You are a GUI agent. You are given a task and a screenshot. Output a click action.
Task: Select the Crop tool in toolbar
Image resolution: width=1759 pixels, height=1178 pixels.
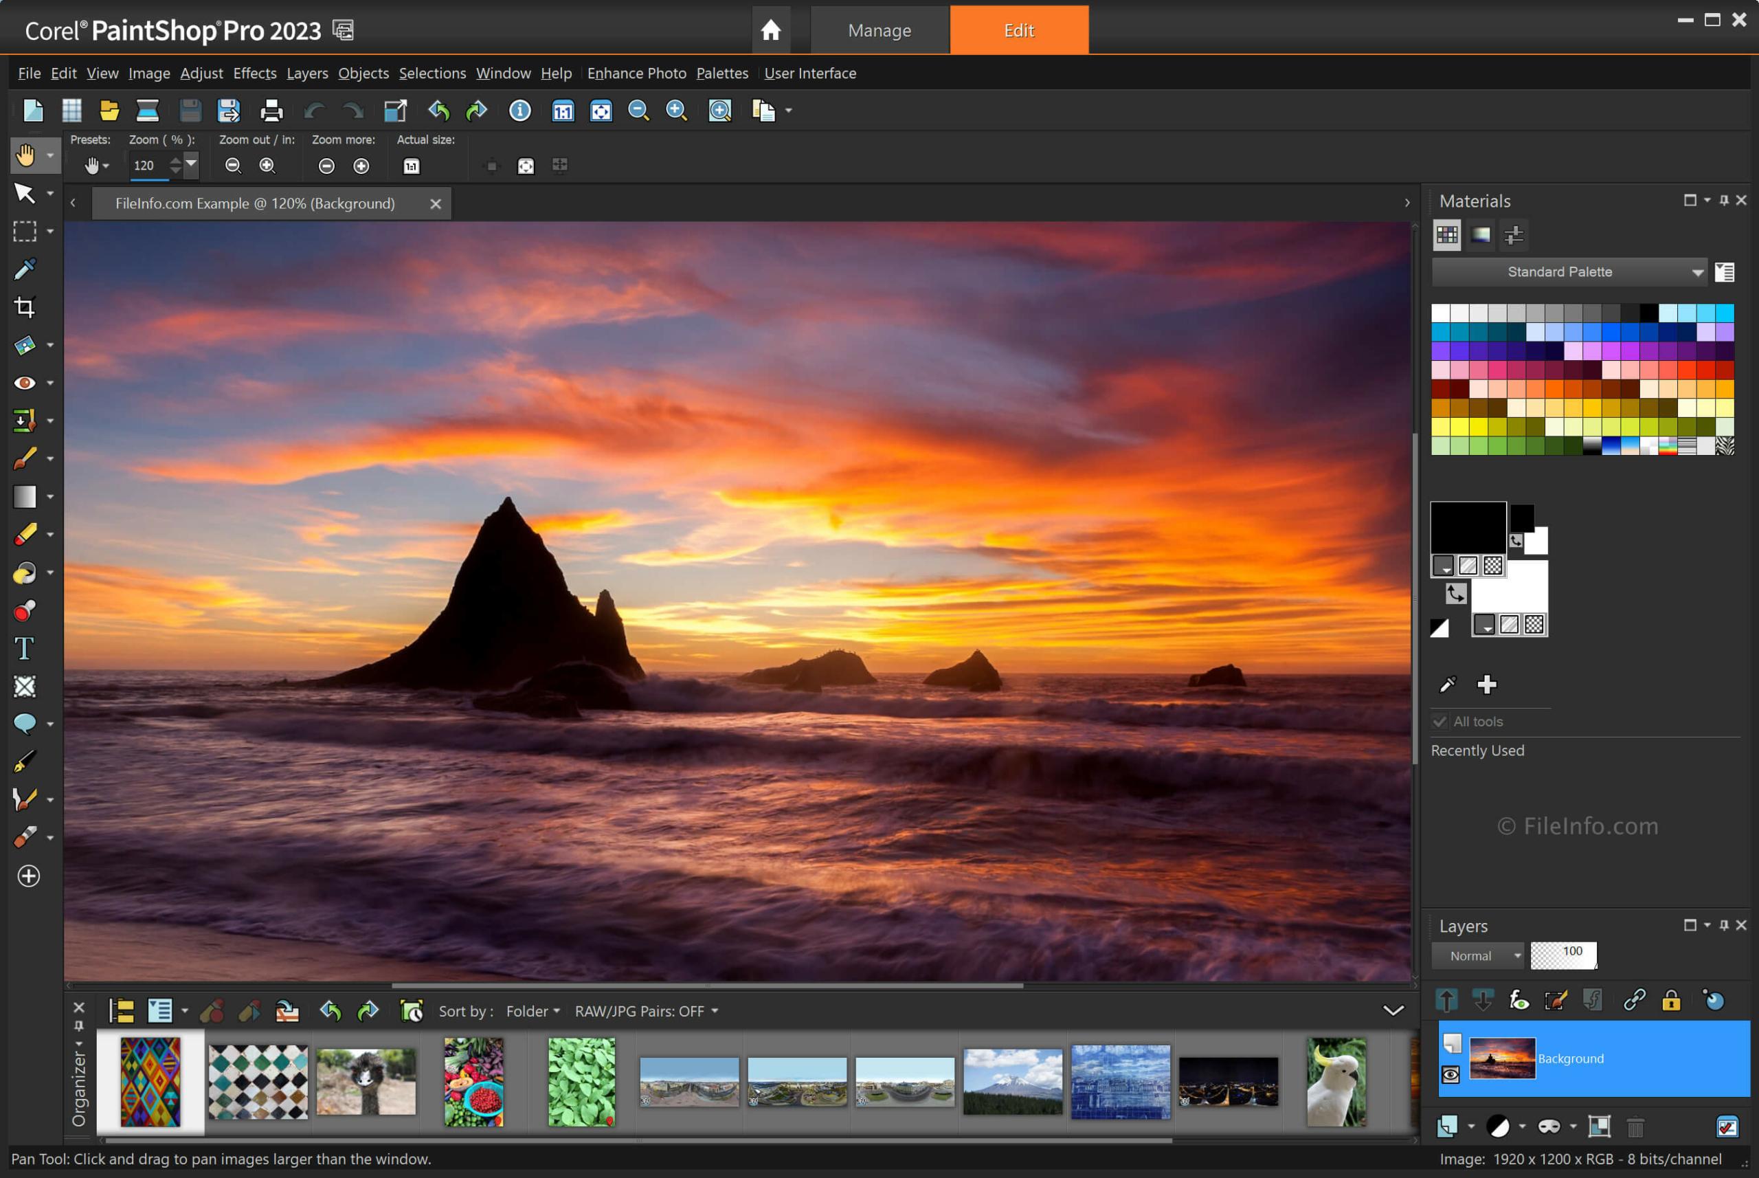click(23, 307)
